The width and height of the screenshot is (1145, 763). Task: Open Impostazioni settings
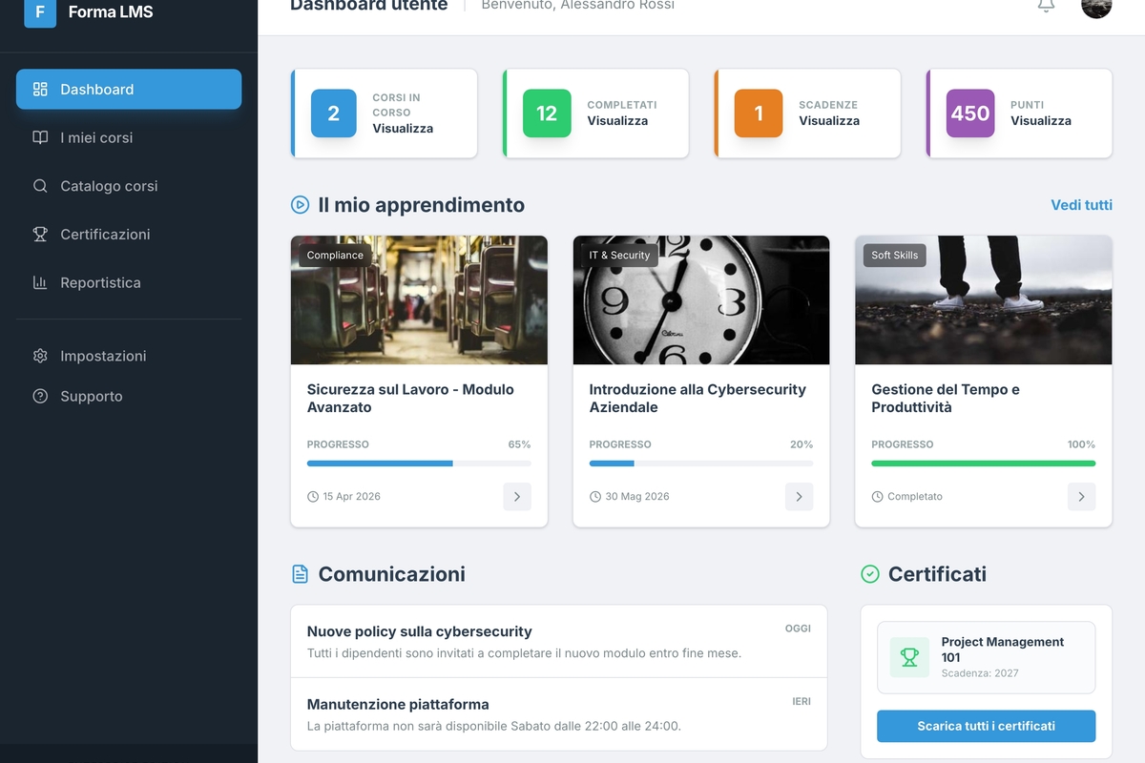tap(129, 356)
